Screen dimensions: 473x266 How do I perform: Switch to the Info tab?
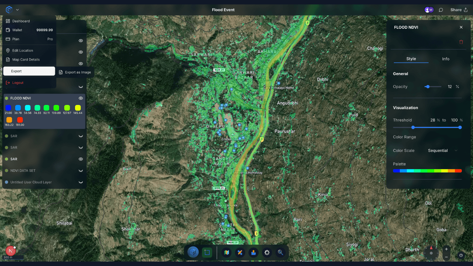click(x=446, y=59)
